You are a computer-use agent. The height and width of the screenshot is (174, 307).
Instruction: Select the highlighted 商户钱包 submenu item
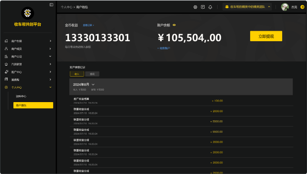(x=33, y=105)
